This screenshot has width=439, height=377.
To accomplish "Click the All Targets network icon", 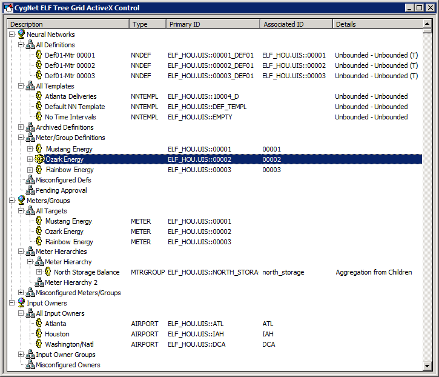I will (30, 211).
